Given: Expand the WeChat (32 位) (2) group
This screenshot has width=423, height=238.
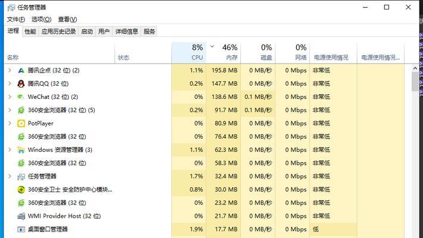Looking at the screenshot, I should pos(10,97).
